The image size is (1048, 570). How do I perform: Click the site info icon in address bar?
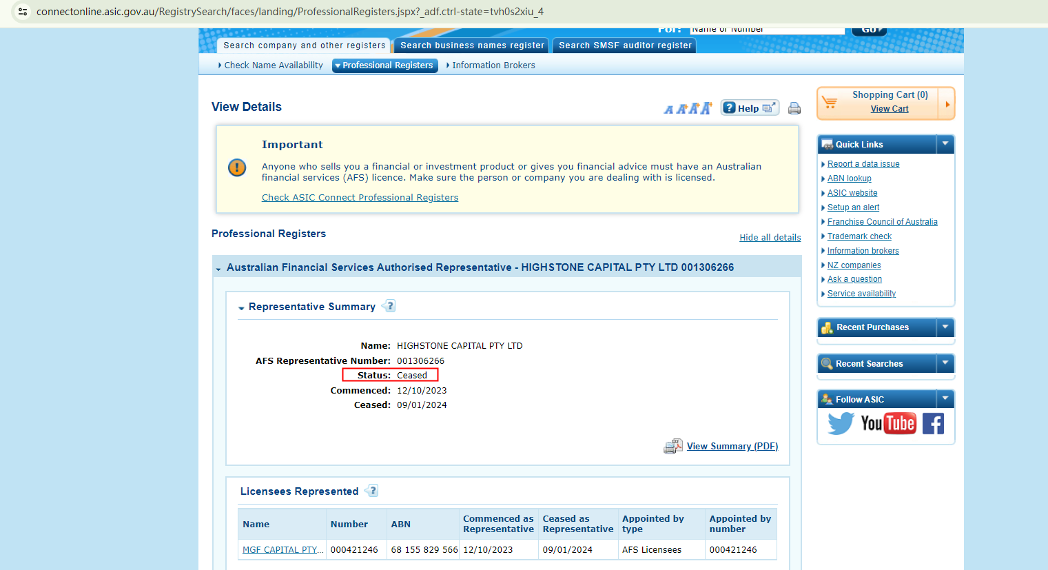point(23,12)
